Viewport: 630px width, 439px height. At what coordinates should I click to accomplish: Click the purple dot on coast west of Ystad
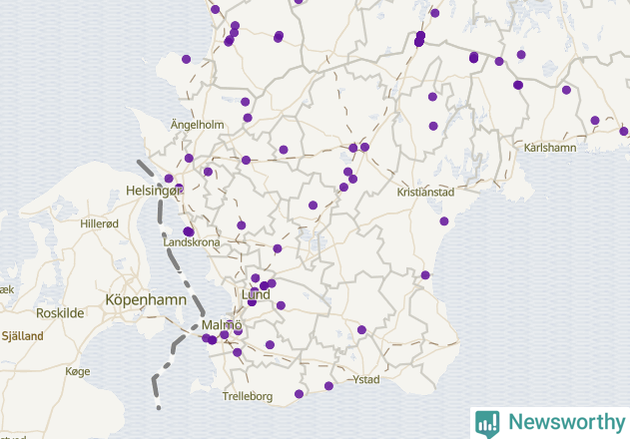pos(328,386)
